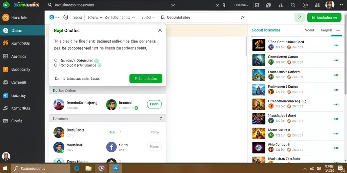
Task: Select the highlighted 'Dame' sidebar item
Action: point(22,30)
